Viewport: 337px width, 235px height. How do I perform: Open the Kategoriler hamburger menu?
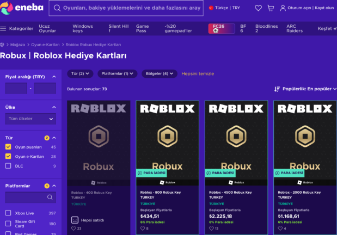[4, 28]
